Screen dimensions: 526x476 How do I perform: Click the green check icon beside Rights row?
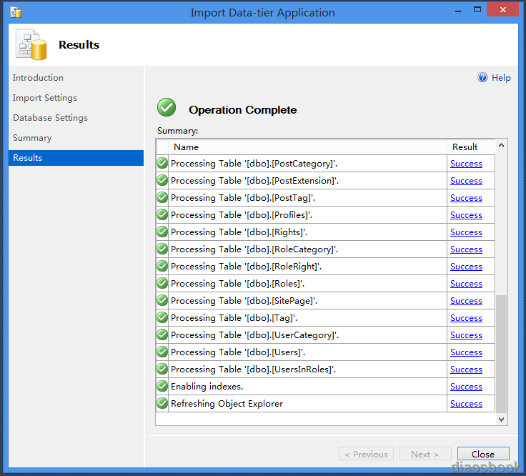162,232
